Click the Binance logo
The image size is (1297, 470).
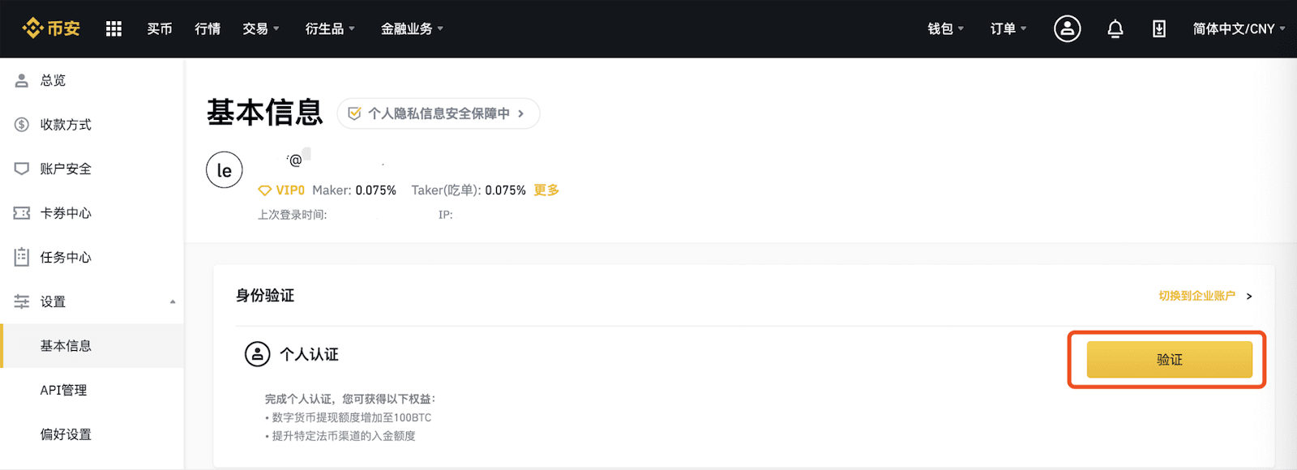[51, 28]
